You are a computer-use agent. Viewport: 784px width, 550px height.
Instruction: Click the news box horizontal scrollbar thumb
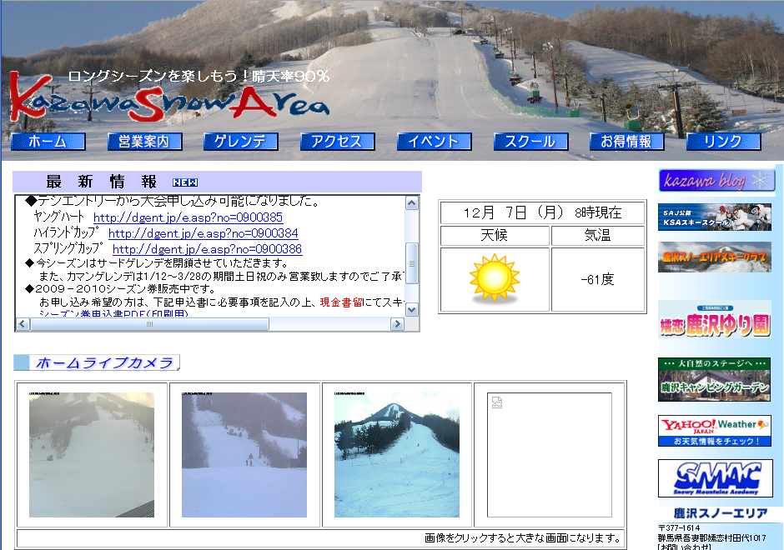(x=149, y=324)
